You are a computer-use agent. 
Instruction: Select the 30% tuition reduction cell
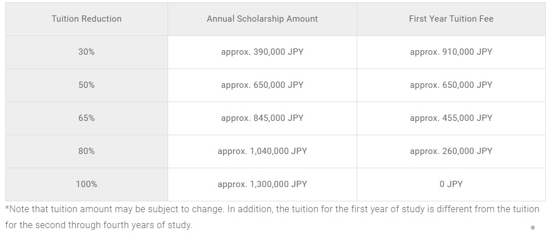pos(87,52)
